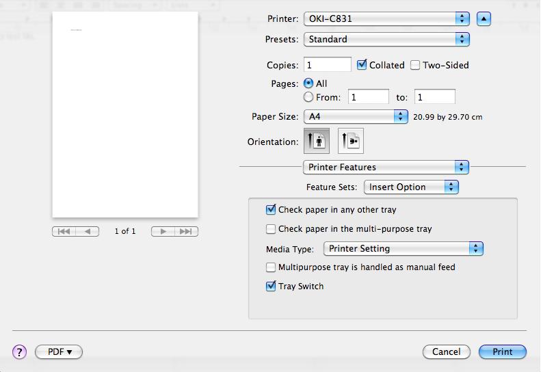Open Feature Sets dropdown showing Insert Option
541x372 pixels.
(x=411, y=187)
